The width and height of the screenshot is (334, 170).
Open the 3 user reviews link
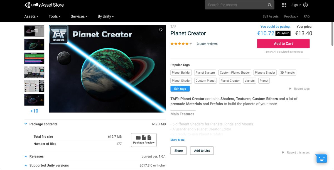207,44
